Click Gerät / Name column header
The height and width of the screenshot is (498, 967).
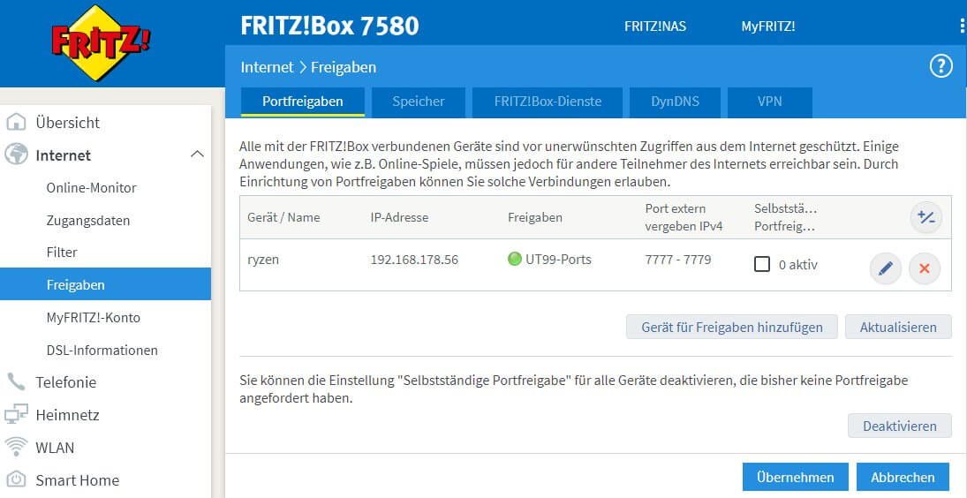point(283,217)
